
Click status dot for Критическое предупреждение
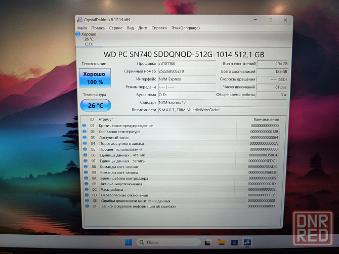(84, 125)
